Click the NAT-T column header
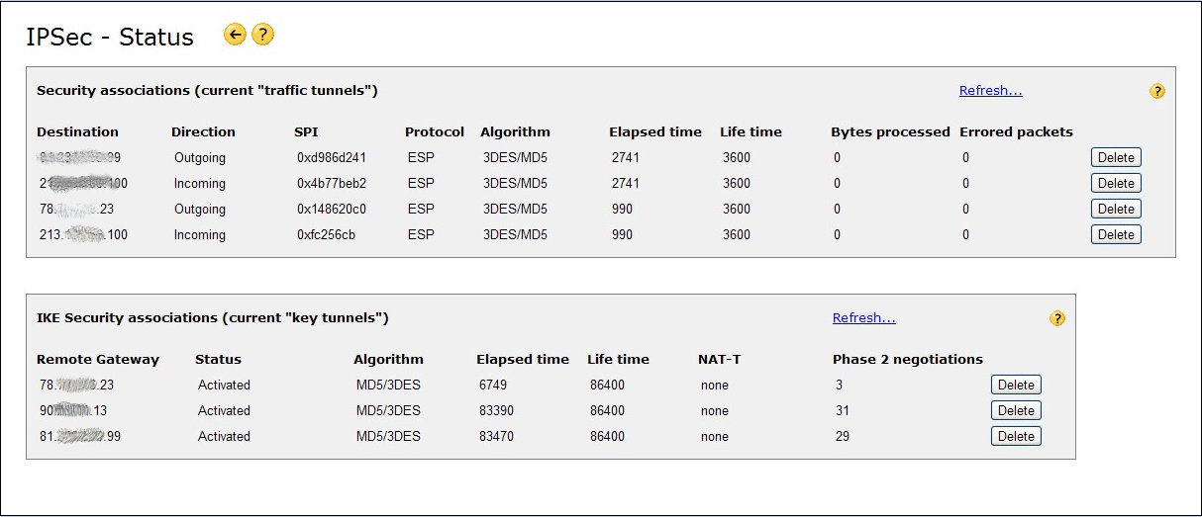Screen dimensions: 1202x517 719,360
